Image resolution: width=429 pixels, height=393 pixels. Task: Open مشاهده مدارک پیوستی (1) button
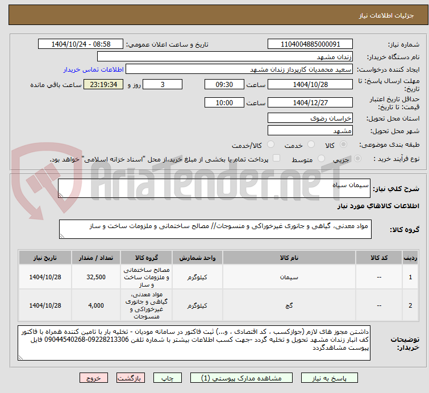pos(241,378)
